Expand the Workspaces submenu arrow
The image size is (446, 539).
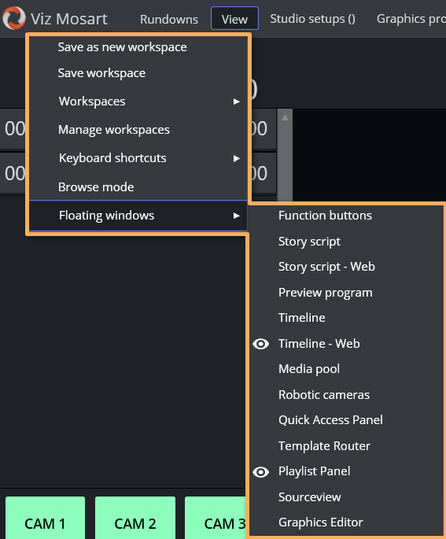tap(237, 102)
